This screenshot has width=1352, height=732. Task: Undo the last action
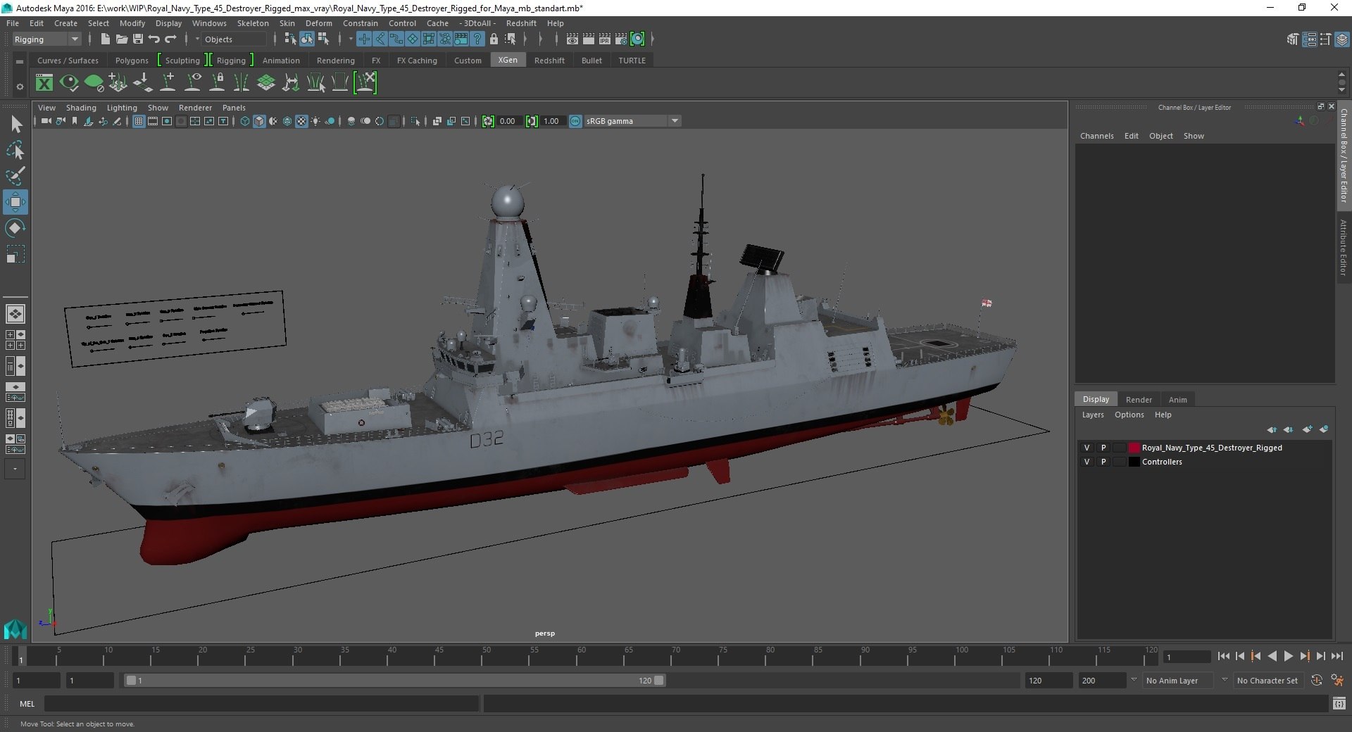(x=154, y=39)
